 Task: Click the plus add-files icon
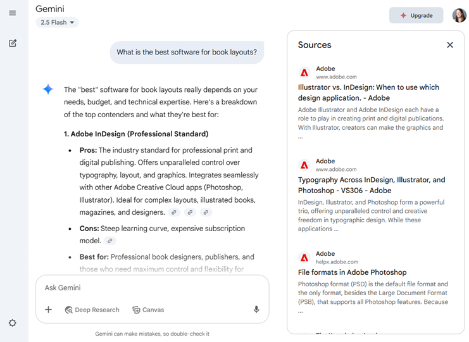pyautogui.click(x=49, y=310)
